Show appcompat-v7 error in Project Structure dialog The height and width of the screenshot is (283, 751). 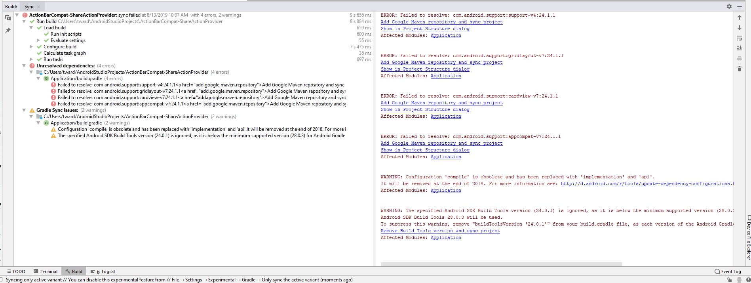[x=425, y=150]
